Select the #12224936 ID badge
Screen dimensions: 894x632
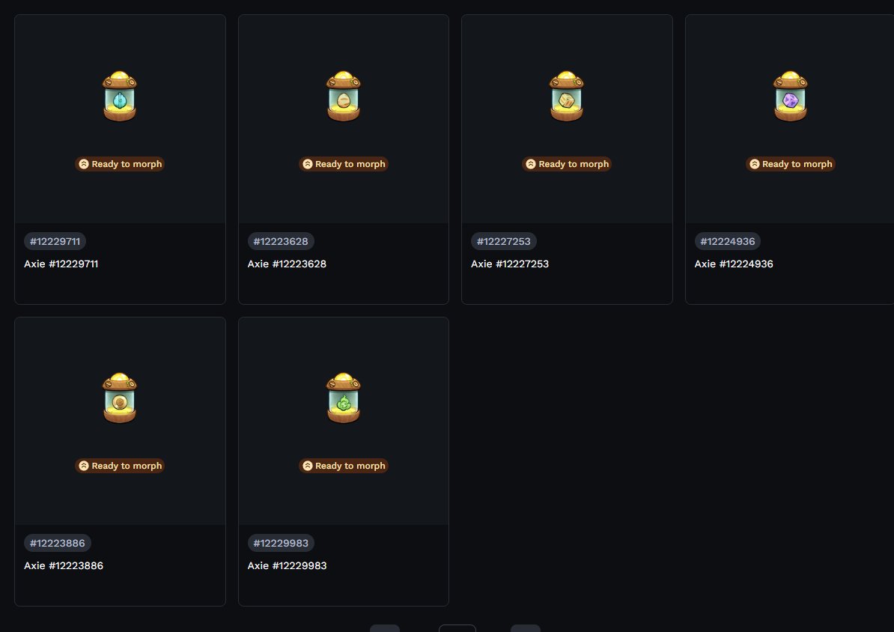tap(728, 241)
